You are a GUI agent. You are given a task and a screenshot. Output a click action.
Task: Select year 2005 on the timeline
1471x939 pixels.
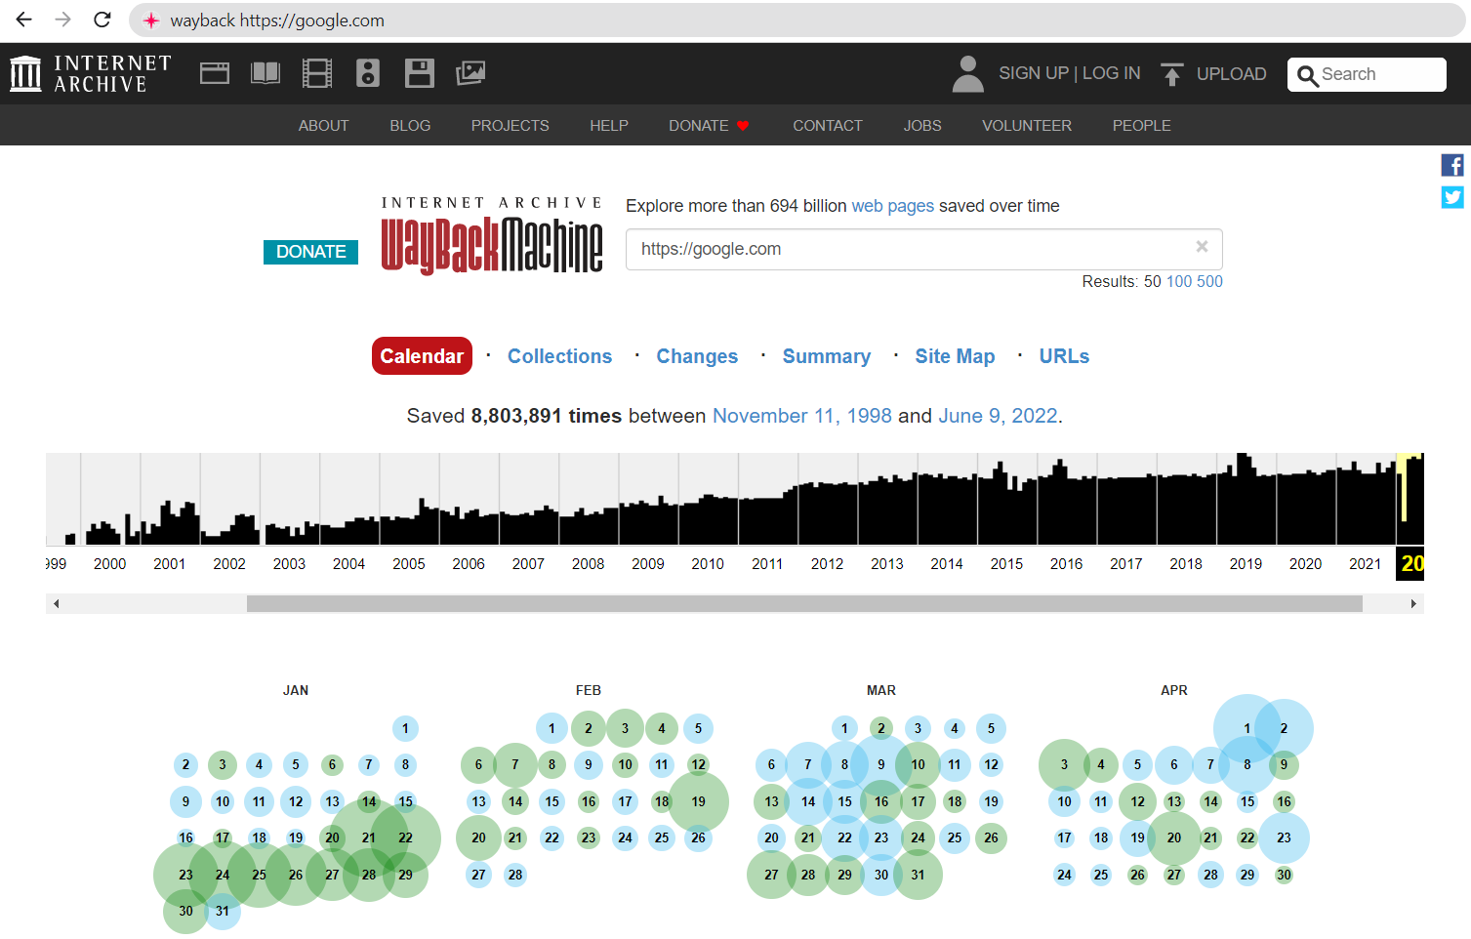(x=409, y=563)
